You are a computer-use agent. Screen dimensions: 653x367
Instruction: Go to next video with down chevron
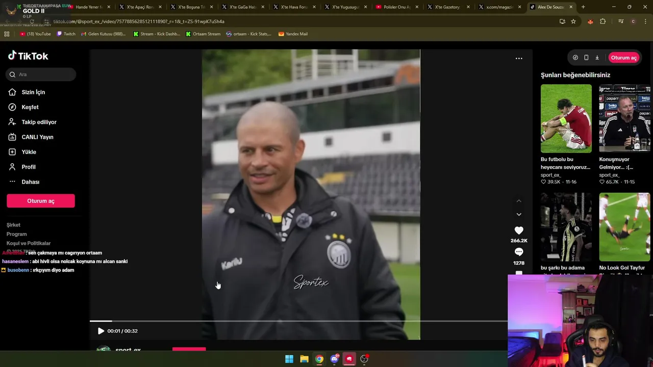point(519,215)
